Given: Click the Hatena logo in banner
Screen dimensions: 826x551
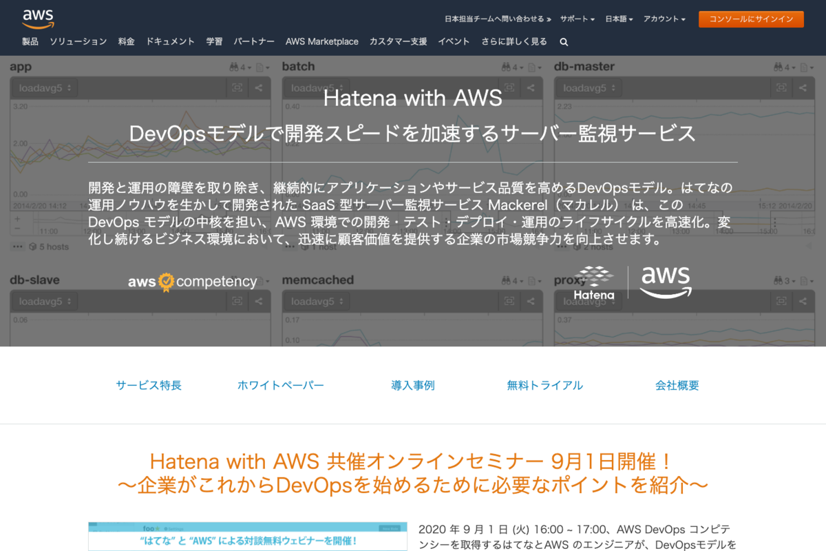Looking at the screenshot, I should tap(594, 282).
